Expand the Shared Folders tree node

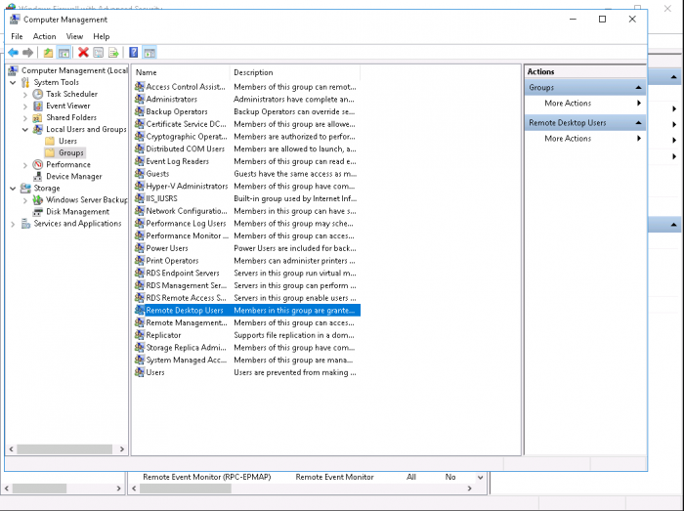click(x=24, y=117)
